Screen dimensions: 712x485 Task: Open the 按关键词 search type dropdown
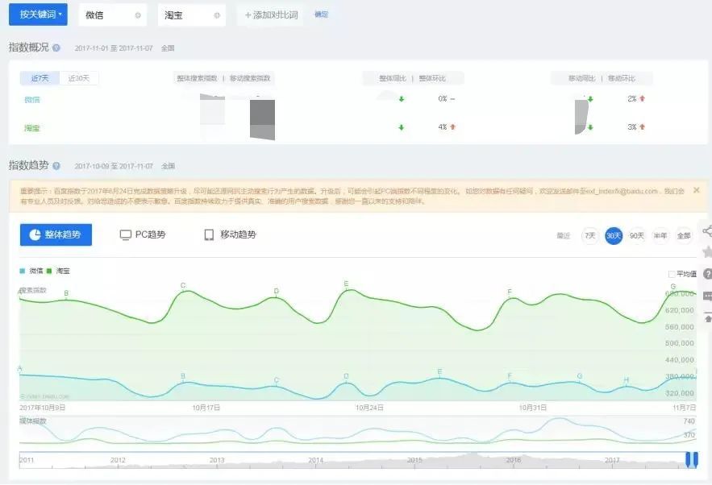point(38,15)
